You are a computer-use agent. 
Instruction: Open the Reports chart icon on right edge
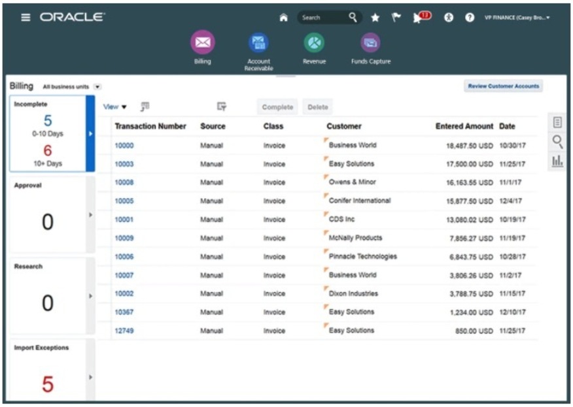(x=557, y=161)
